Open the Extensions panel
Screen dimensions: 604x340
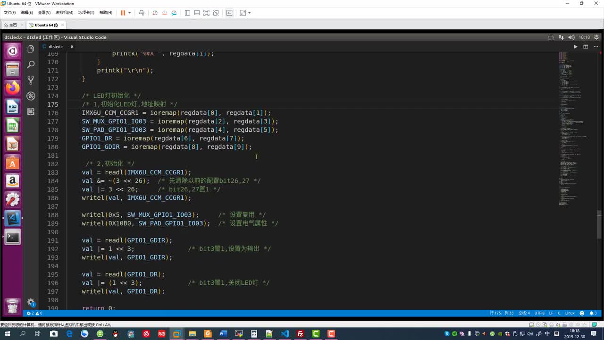(31, 111)
